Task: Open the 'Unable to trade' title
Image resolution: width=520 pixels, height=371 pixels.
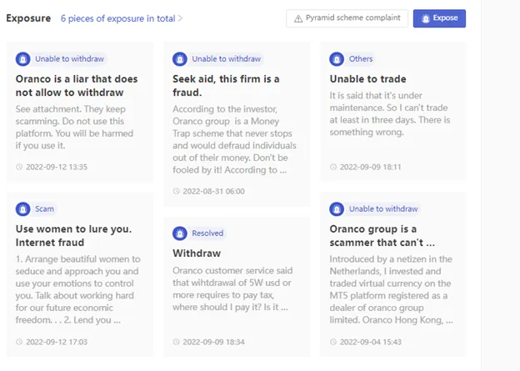Action: (367, 79)
